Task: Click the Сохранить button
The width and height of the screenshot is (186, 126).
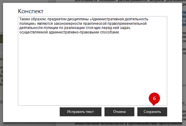Action: pos(152,112)
